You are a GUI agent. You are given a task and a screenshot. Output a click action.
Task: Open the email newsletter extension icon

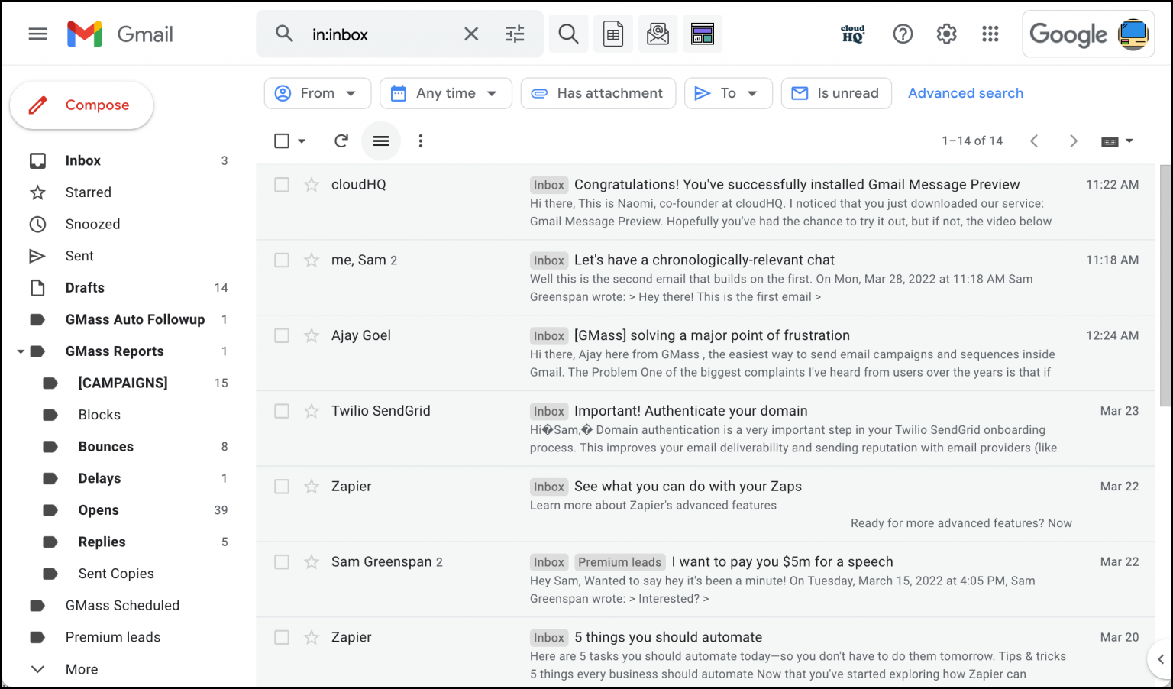click(658, 34)
